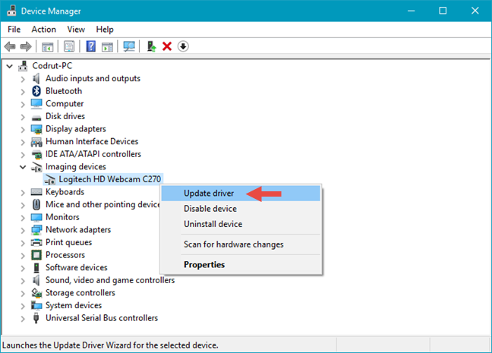
Task: Select the Logitech HD Webcam C270 label
Action: (110, 179)
